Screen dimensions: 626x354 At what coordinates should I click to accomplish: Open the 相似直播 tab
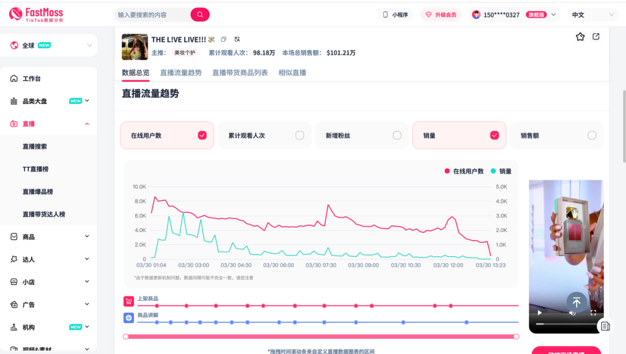292,73
